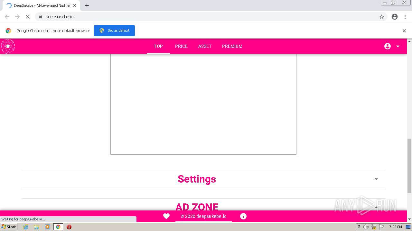Open the ASSET tab
Screen dimensions: 412x231
point(205,46)
